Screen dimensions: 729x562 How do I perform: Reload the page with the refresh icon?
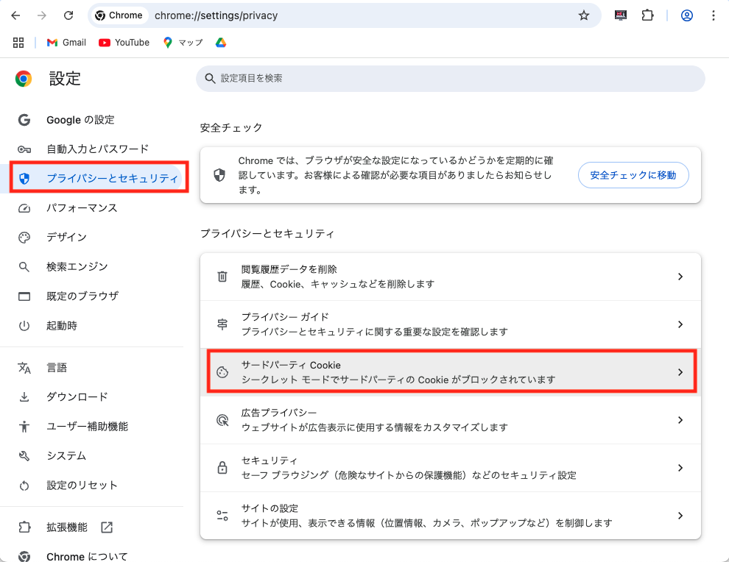pos(68,15)
